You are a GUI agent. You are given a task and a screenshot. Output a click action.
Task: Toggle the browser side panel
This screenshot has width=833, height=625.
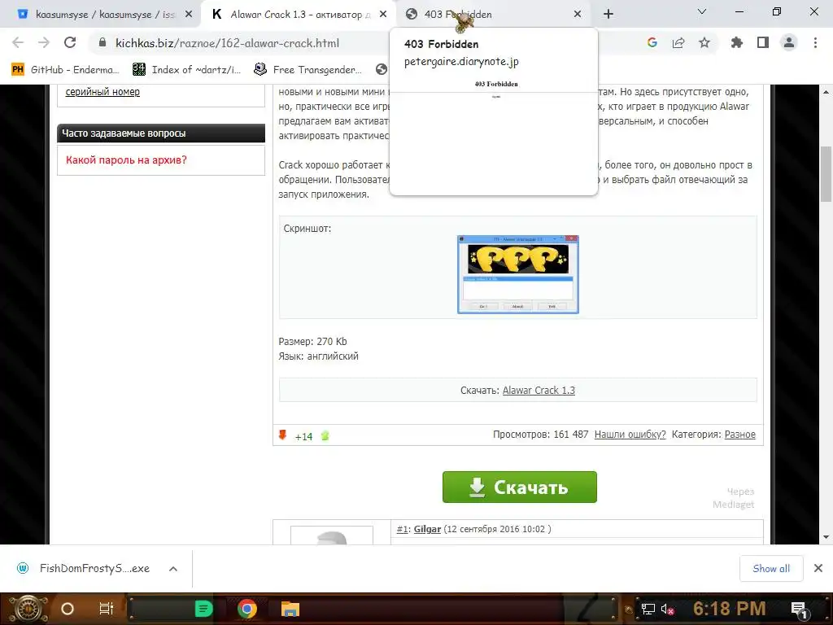point(763,42)
